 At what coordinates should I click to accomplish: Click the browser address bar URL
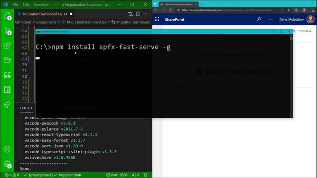tap(227, 10)
